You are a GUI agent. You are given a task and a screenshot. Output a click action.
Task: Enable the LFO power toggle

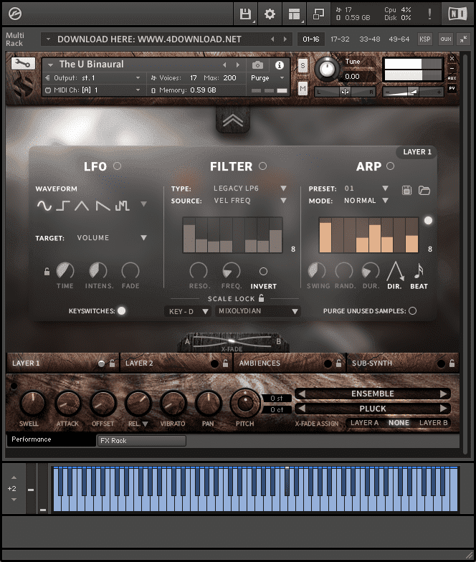tap(118, 166)
